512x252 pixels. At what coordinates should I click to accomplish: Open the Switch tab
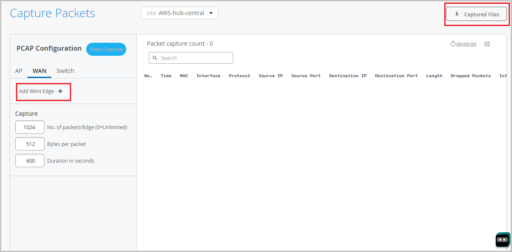65,71
